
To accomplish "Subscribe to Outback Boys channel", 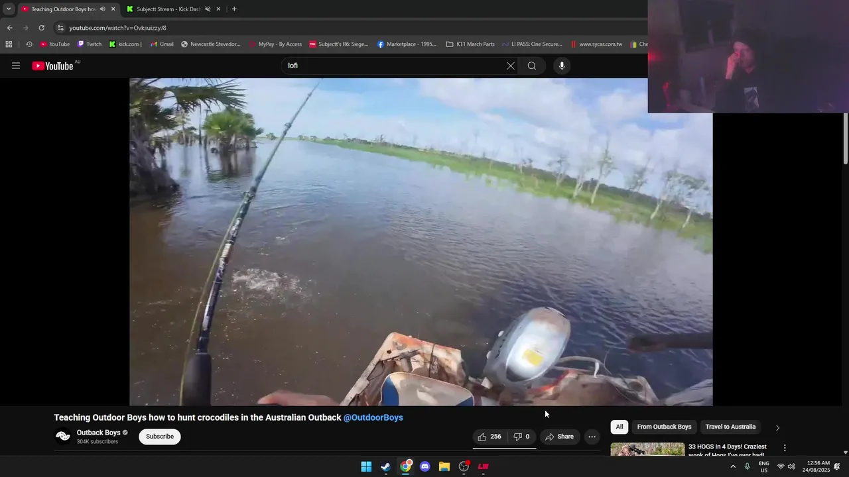I will [160, 437].
